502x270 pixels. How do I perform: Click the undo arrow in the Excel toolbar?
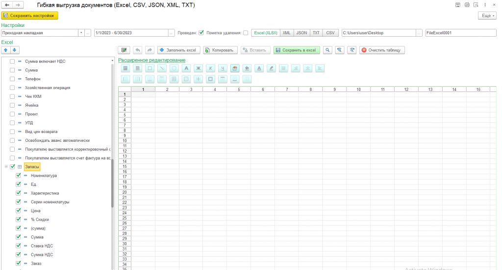pos(138,50)
